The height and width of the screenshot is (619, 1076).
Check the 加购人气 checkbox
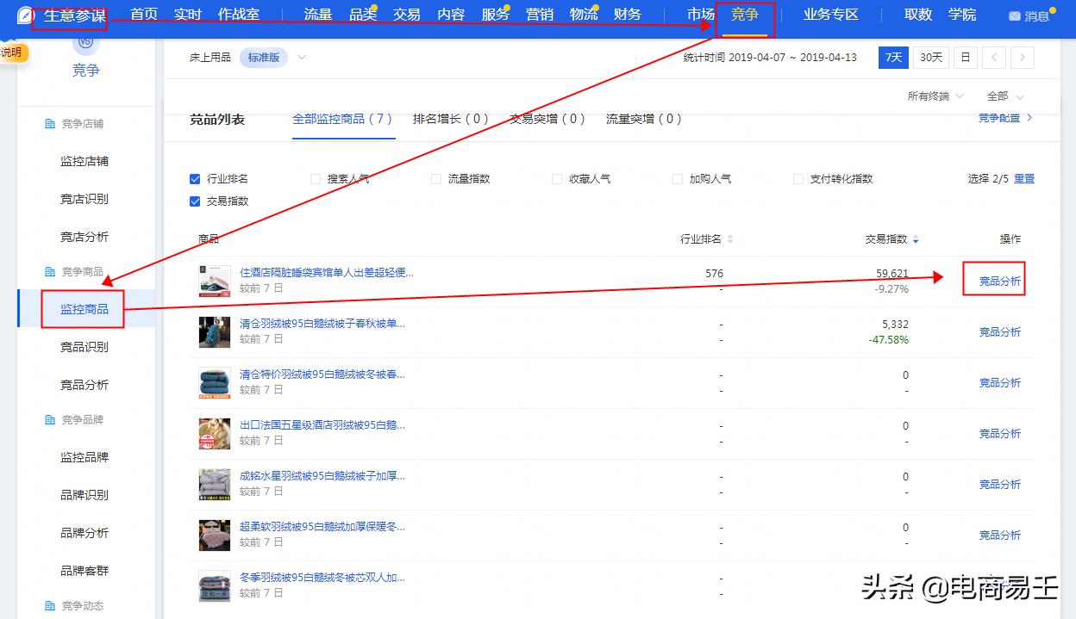(x=677, y=178)
